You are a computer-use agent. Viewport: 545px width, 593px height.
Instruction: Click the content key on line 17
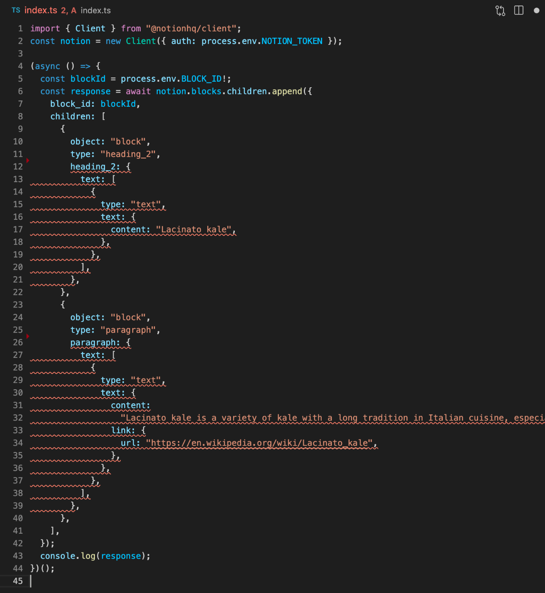click(x=128, y=230)
